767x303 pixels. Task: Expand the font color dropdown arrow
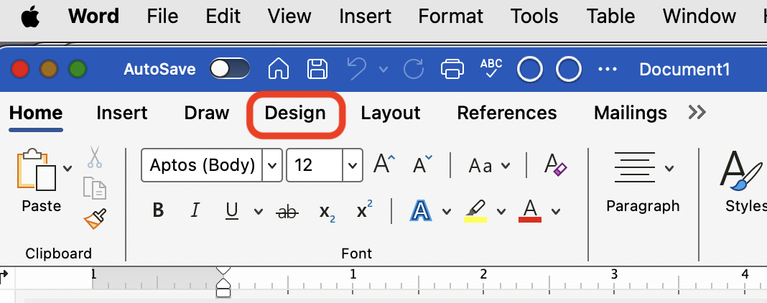tap(556, 212)
